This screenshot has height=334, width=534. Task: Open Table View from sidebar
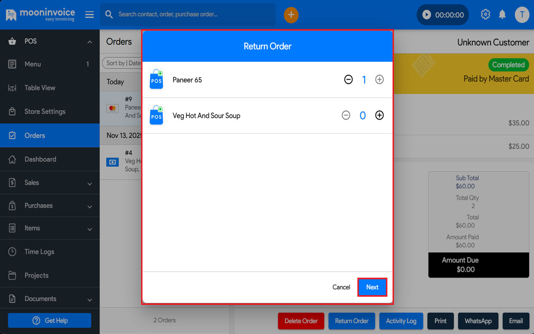click(40, 88)
